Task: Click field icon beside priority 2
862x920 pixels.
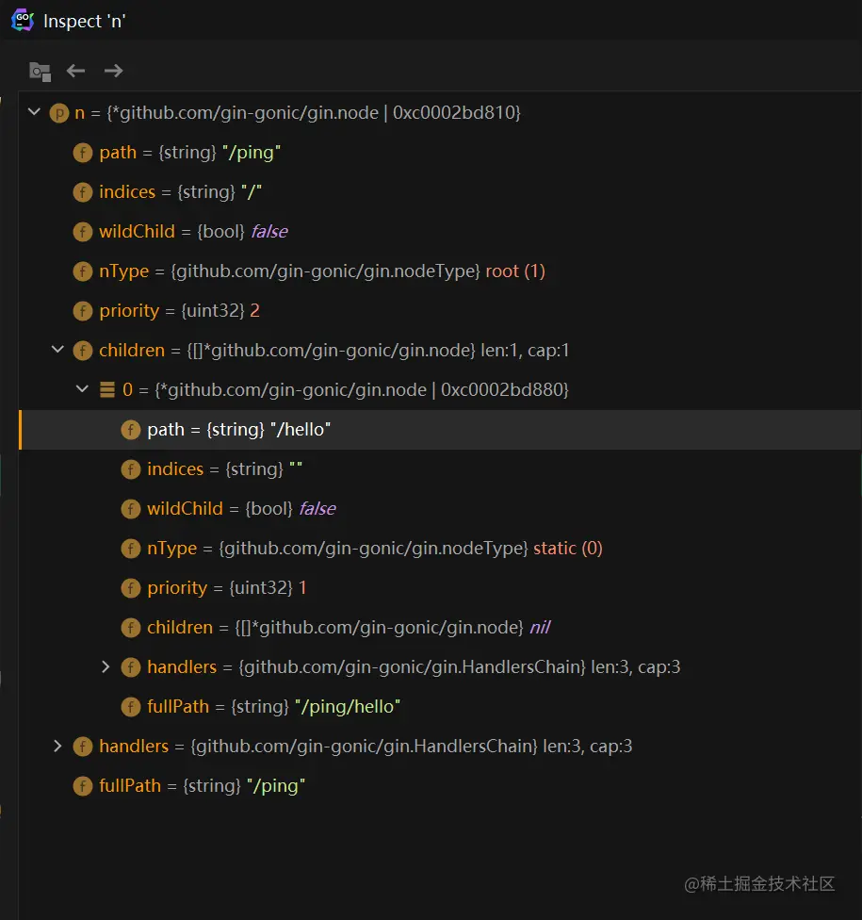Action: coord(83,311)
